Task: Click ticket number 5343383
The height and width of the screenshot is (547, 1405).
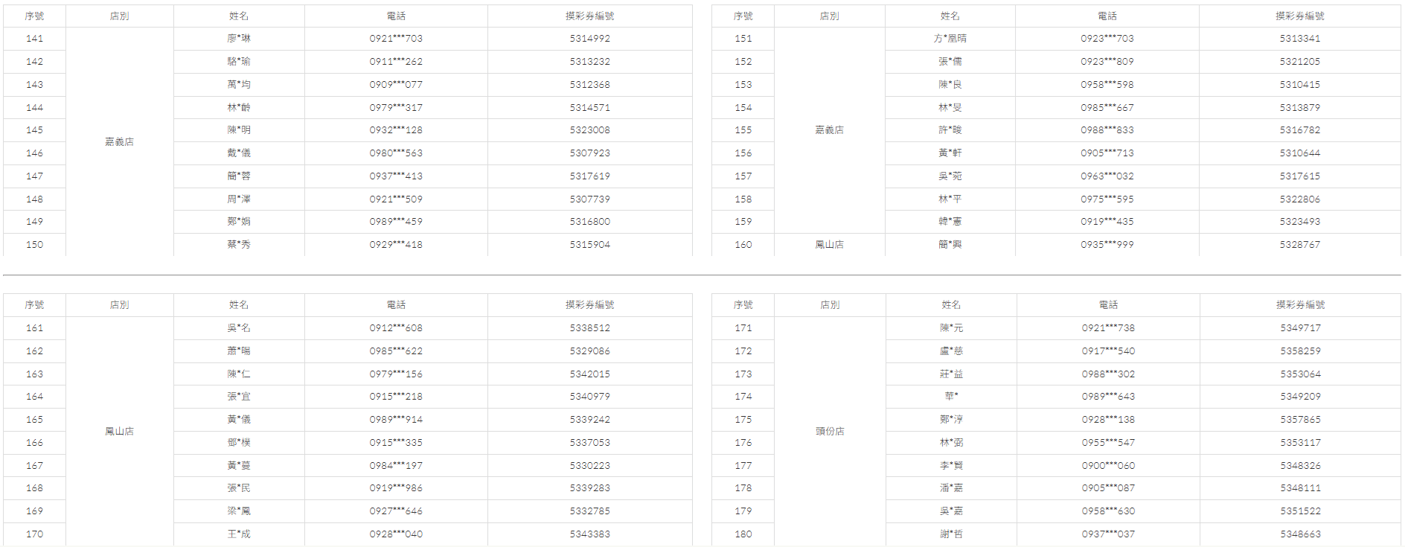Action: [x=589, y=534]
